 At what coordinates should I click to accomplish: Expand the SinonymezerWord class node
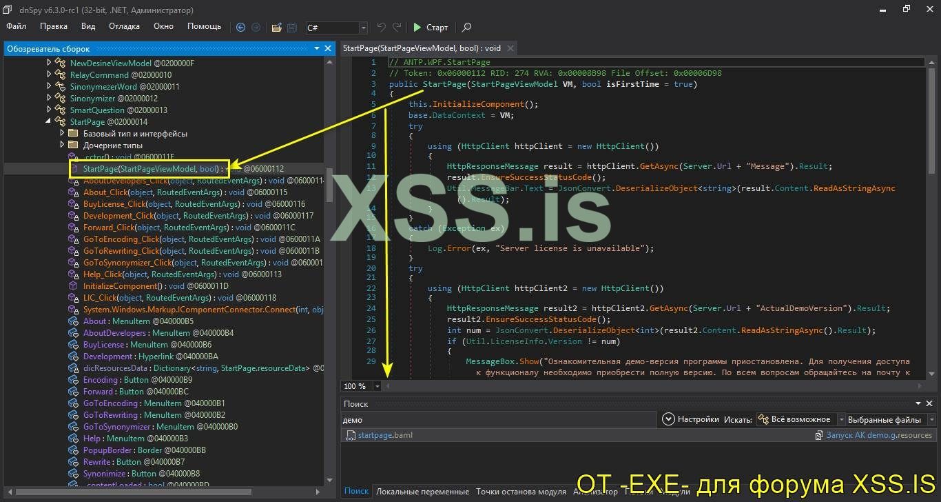tap(49, 86)
